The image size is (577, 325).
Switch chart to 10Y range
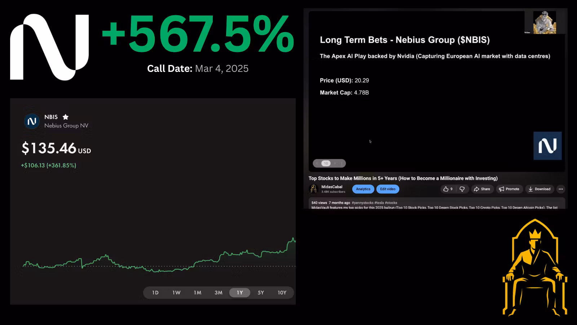(x=282, y=292)
